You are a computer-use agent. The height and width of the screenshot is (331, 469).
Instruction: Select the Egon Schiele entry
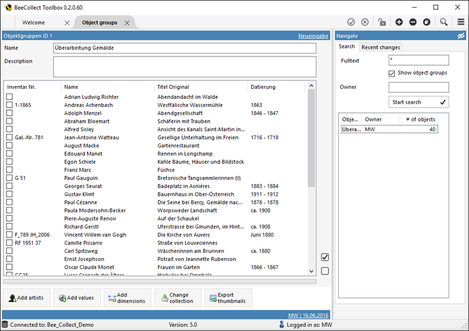80,162
